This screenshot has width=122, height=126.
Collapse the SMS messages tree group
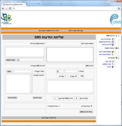[x=119, y=36]
